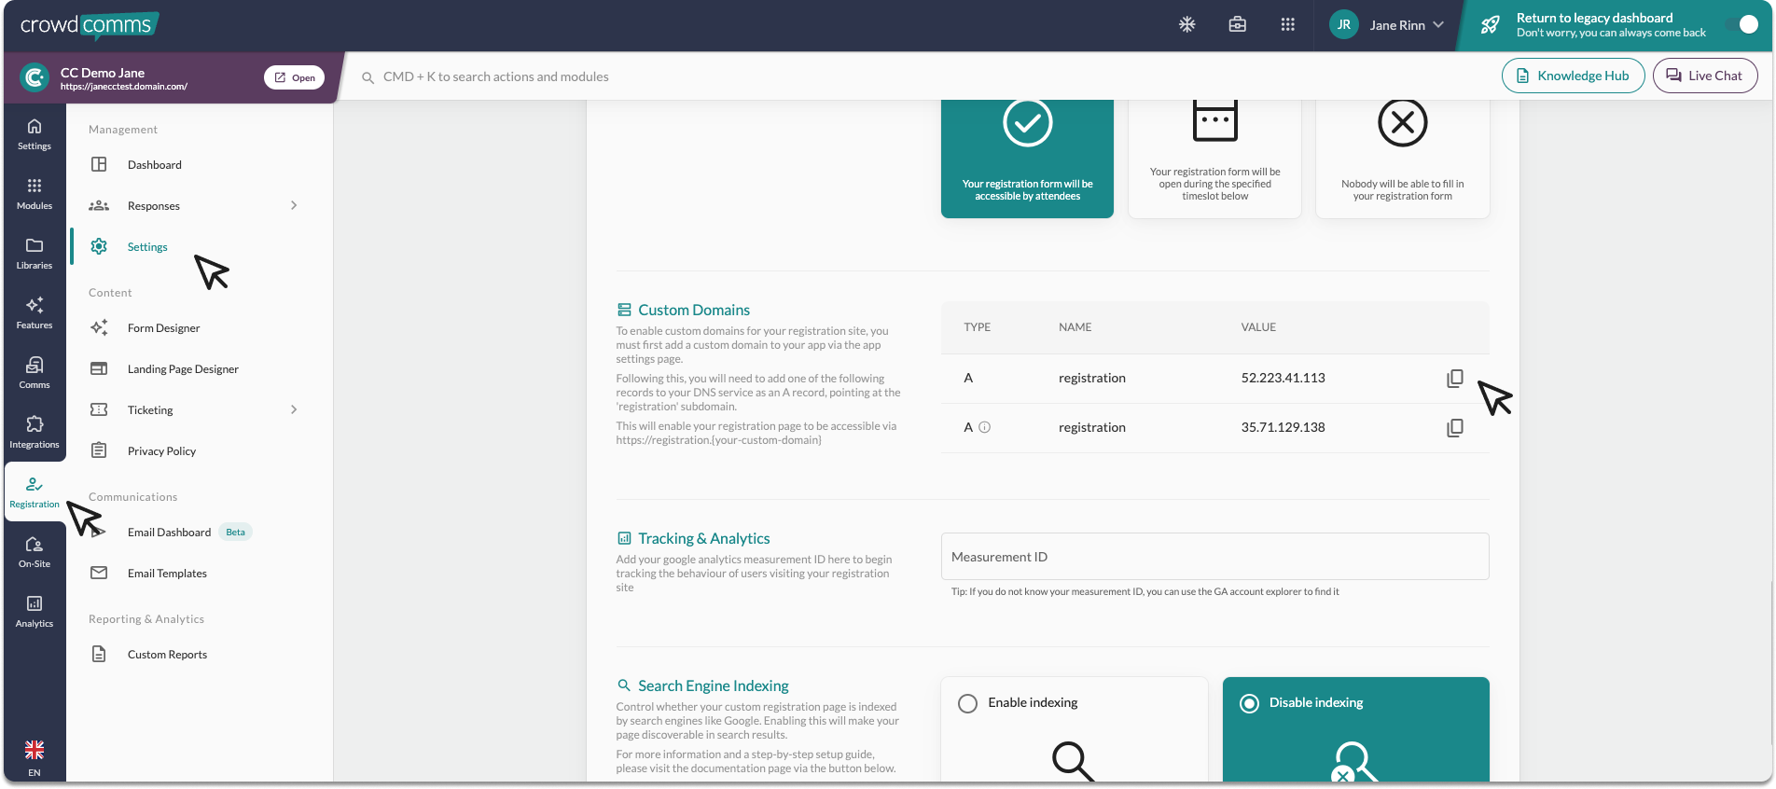Screen dimensions: 1776x789
Task: Open Integrations in the left rail
Action: point(35,432)
